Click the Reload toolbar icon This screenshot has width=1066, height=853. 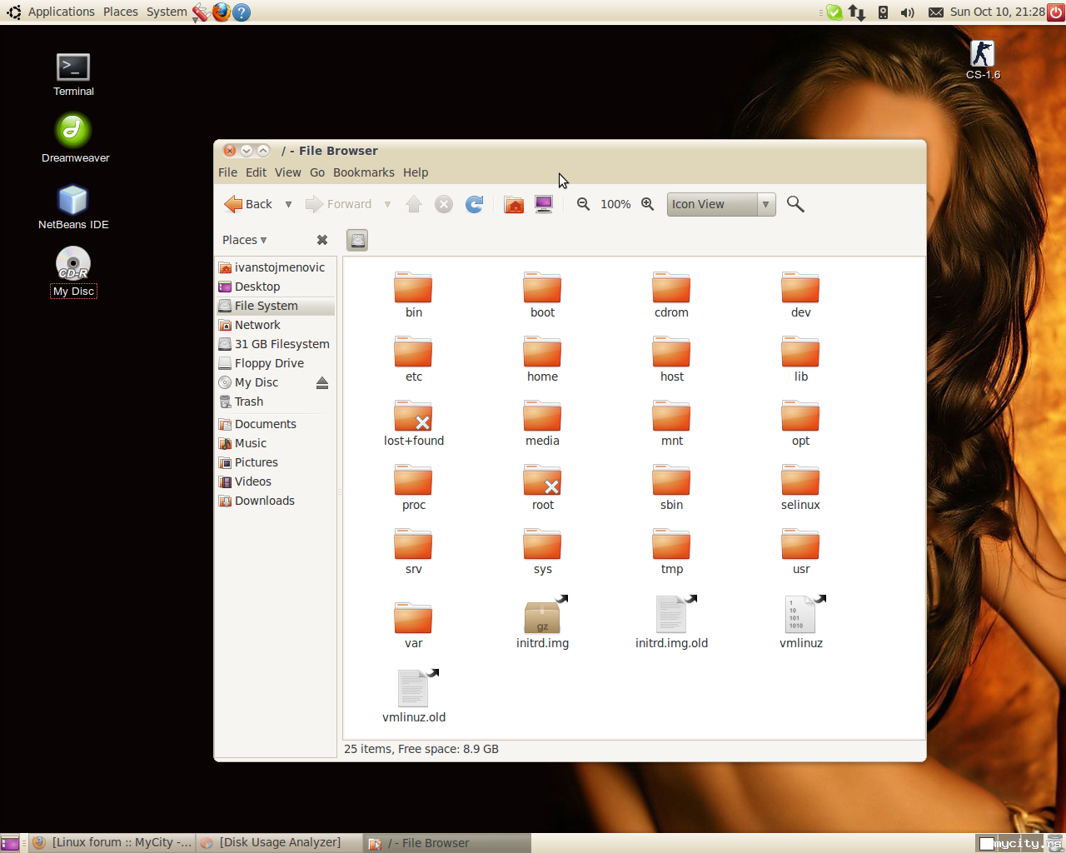(474, 204)
